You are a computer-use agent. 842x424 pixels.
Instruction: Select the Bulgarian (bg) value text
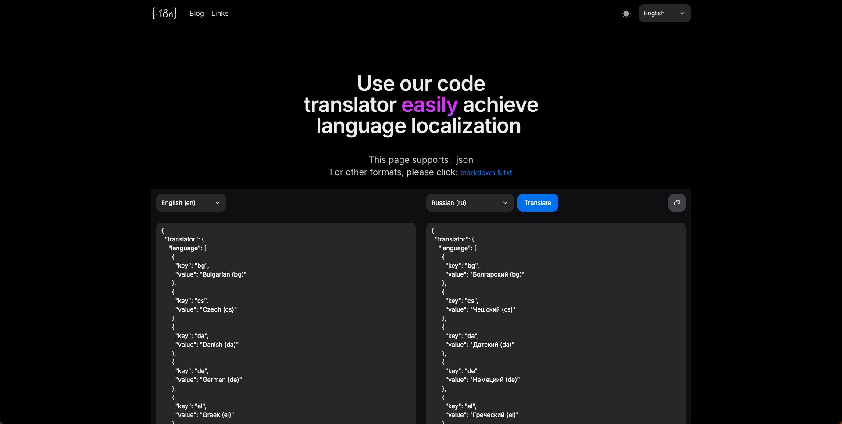point(223,274)
